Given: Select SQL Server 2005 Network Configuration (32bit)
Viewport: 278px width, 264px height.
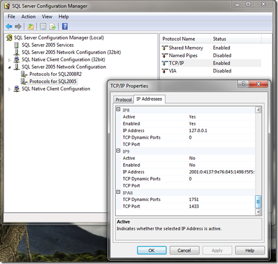Looking at the screenshot, I should [71, 52].
